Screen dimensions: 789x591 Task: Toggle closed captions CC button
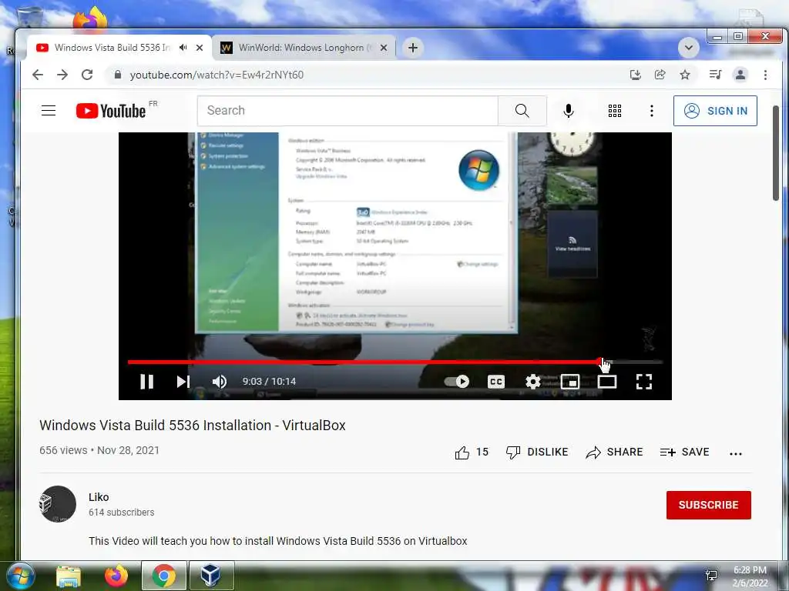tap(496, 382)
